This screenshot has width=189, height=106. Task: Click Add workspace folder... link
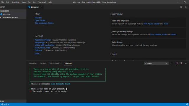click(45, 23)
